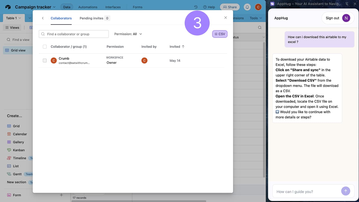Image resolution: width=359 pixels, height=202 pixels.
Task: Create a Gallery view
Action: tap(16, 142)
